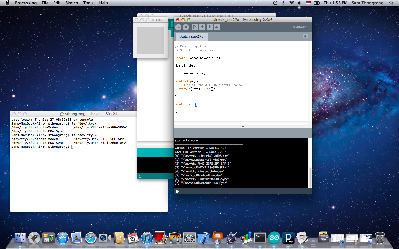Open the tab menu arrow in Processing
The image size is (399, 249).
click(305, 36)
